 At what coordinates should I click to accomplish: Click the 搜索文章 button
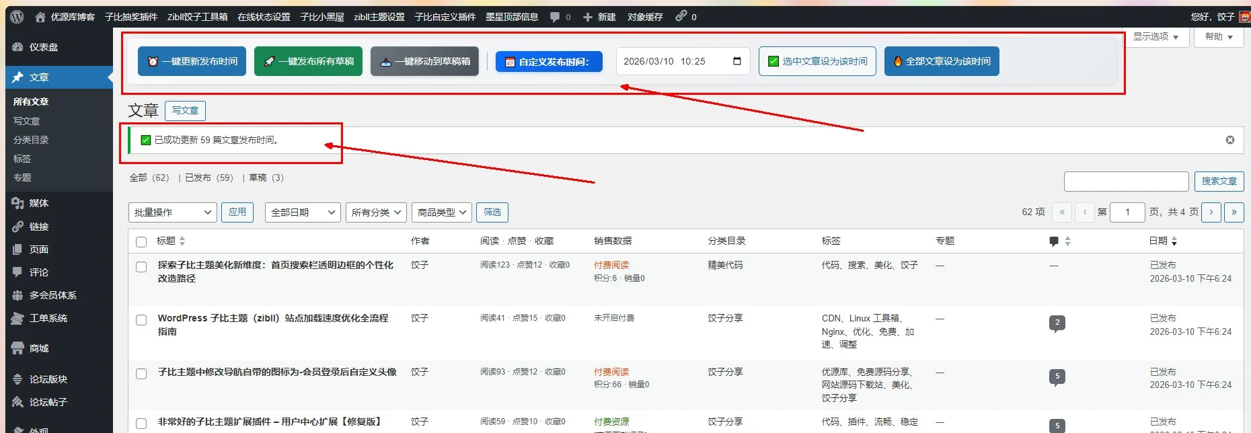(1219, 181)
